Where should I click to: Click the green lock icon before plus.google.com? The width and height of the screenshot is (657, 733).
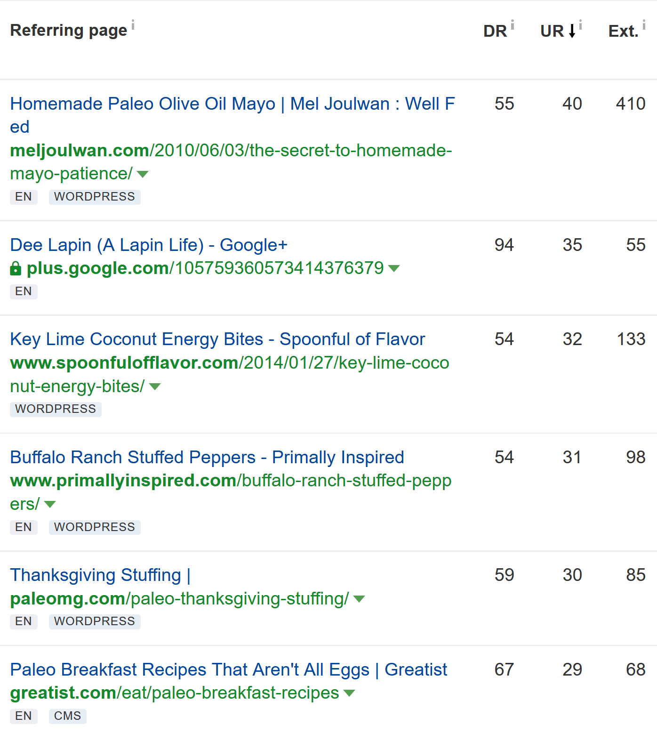(x=16, y=268)
